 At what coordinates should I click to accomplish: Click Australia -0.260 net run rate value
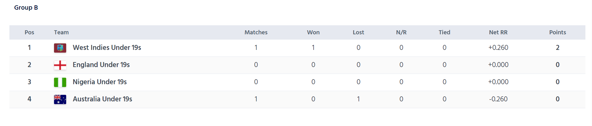pos(498,99)
